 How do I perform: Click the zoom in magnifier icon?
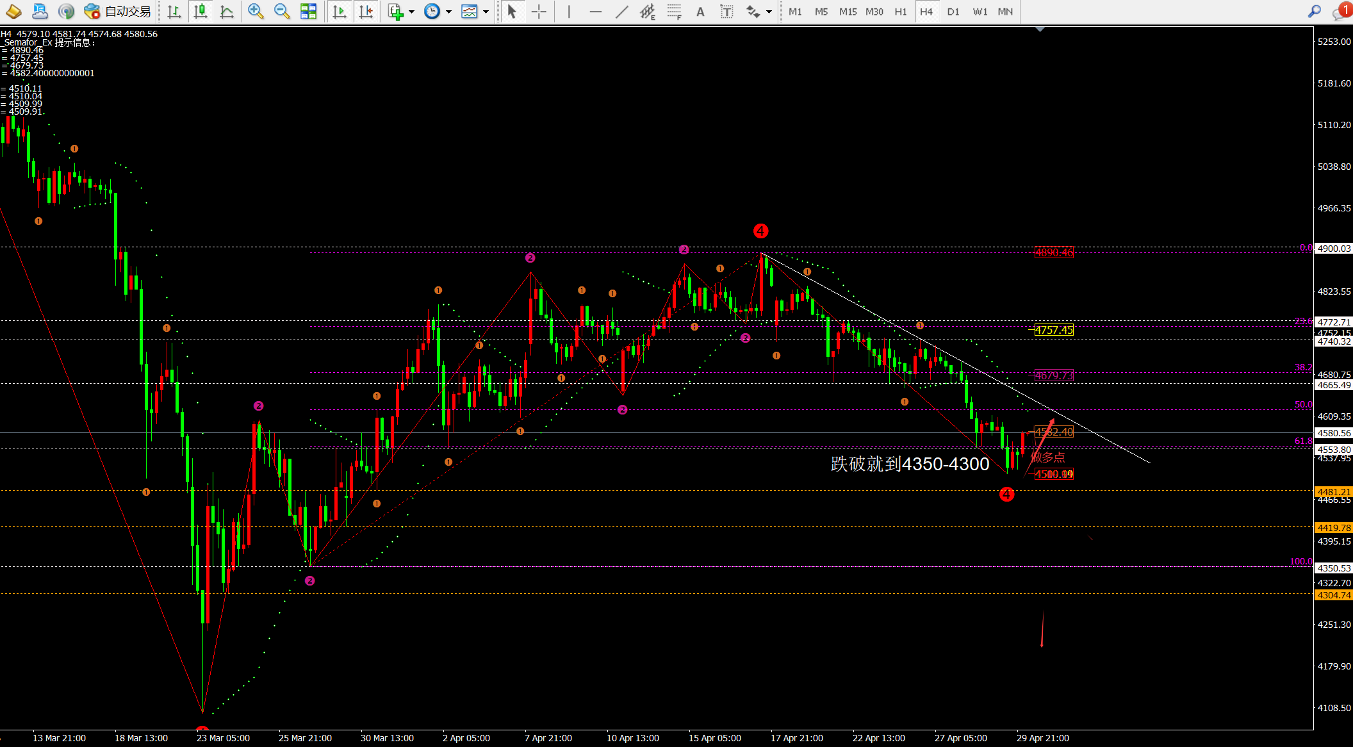256,12
